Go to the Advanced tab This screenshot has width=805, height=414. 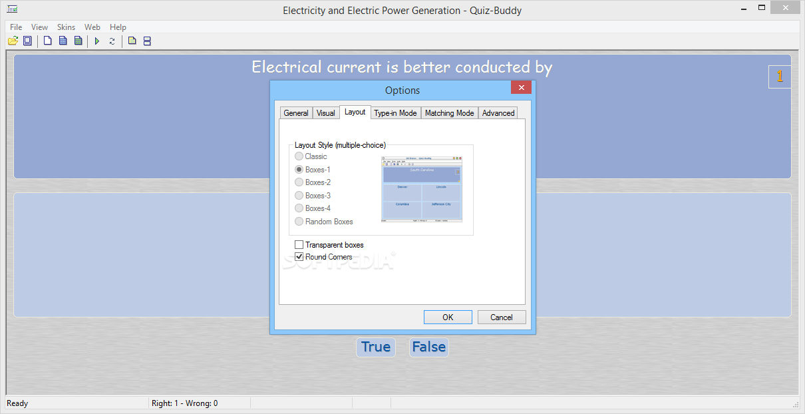pos(498,113)
